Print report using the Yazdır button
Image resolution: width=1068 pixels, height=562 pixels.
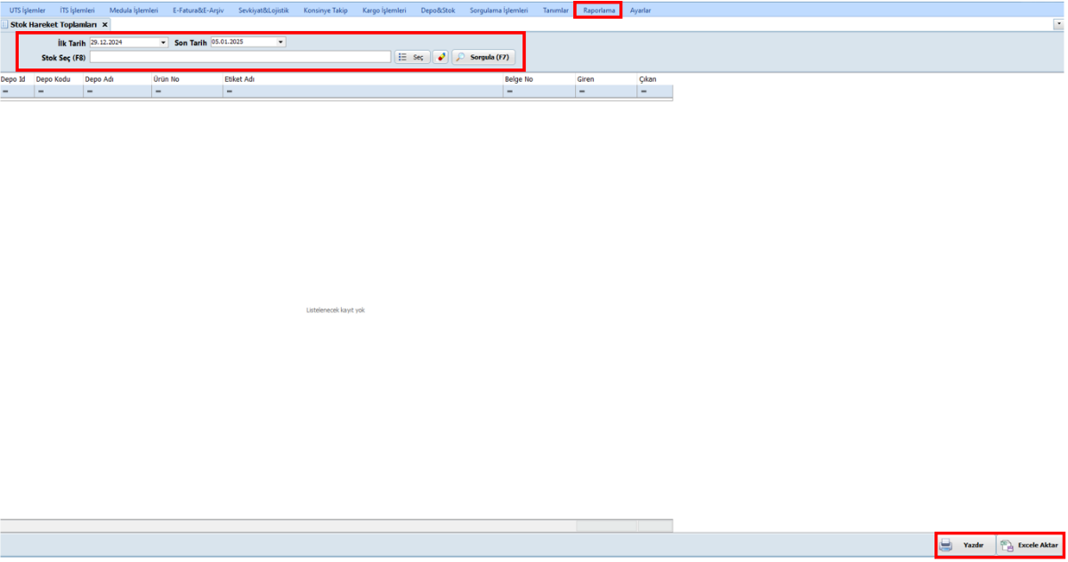(964, 545)
